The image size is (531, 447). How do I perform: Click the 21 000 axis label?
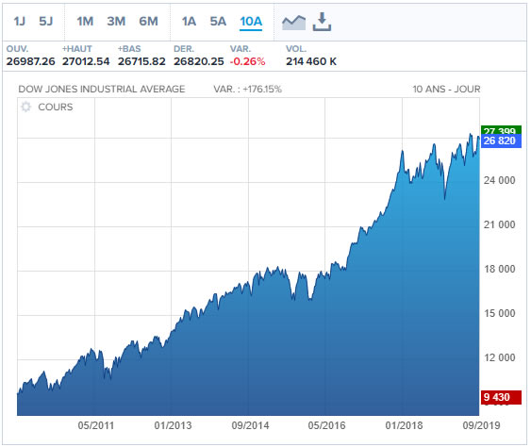click(x=499, y=224)
